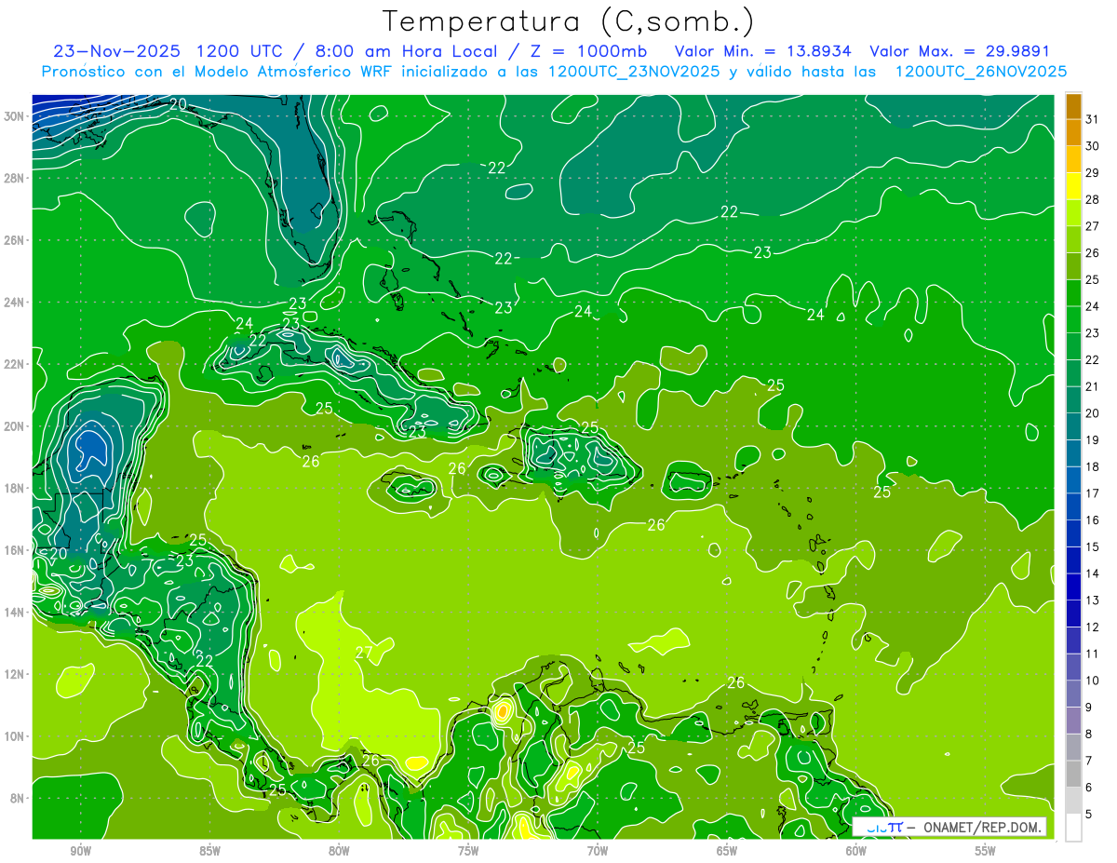Screen dimensions: 1117x863
Task: Click color scale label "30"
Action: pos(1093,145)
